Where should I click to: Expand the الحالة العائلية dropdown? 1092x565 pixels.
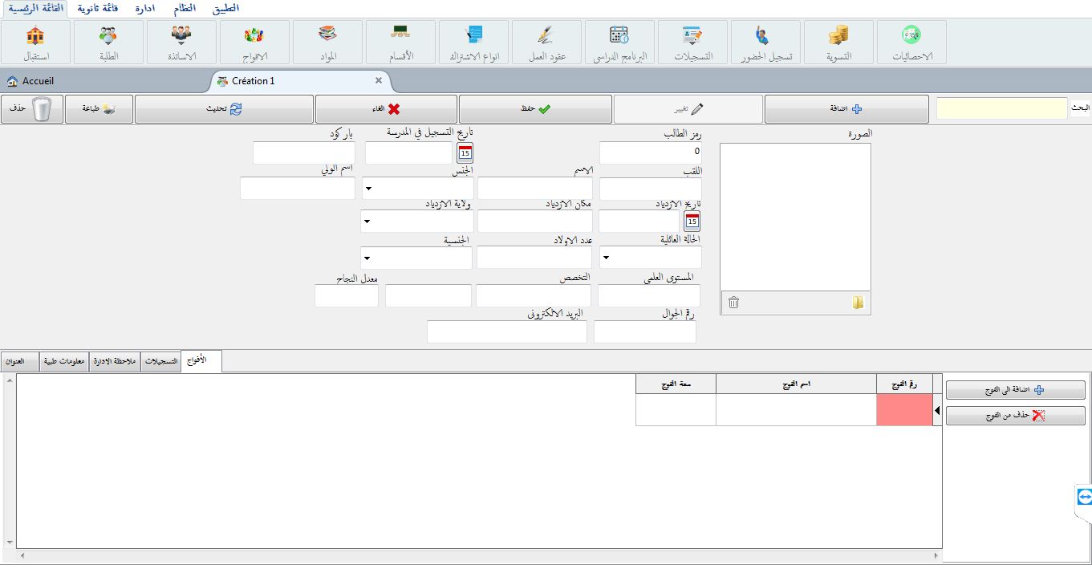606,258
